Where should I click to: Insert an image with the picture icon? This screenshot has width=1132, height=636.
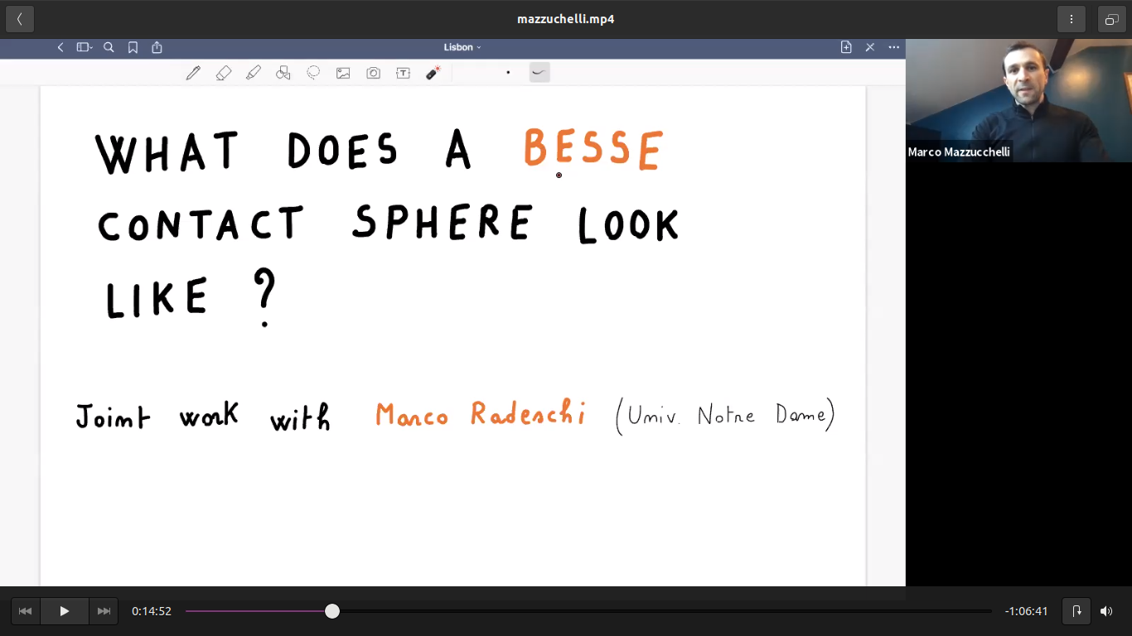(343, 73)
